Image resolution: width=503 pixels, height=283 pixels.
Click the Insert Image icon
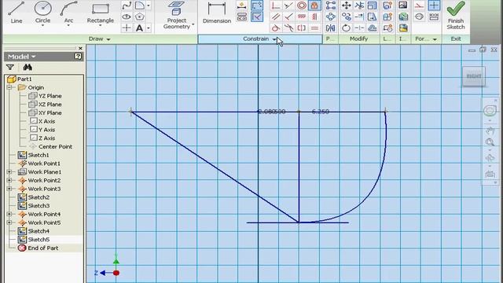click(403, 6)
